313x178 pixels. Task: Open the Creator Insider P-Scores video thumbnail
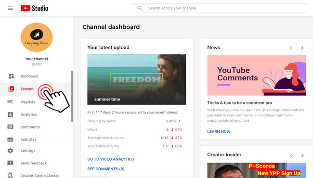tap(257, 170)
